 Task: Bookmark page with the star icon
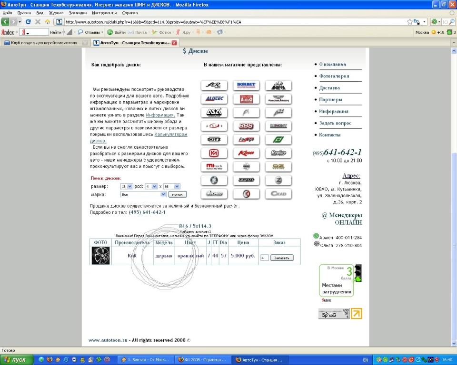(410, 22)
